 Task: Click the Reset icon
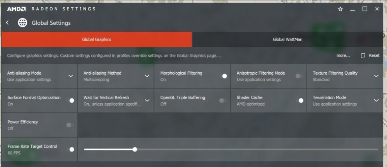pyautogui.click(x=363, y=56)
